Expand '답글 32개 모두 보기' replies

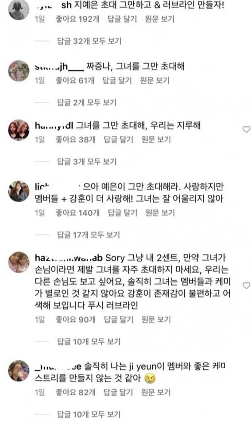click(x=89, y=41)
